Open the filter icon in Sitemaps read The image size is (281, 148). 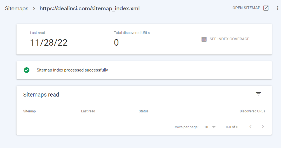[258, 94]
